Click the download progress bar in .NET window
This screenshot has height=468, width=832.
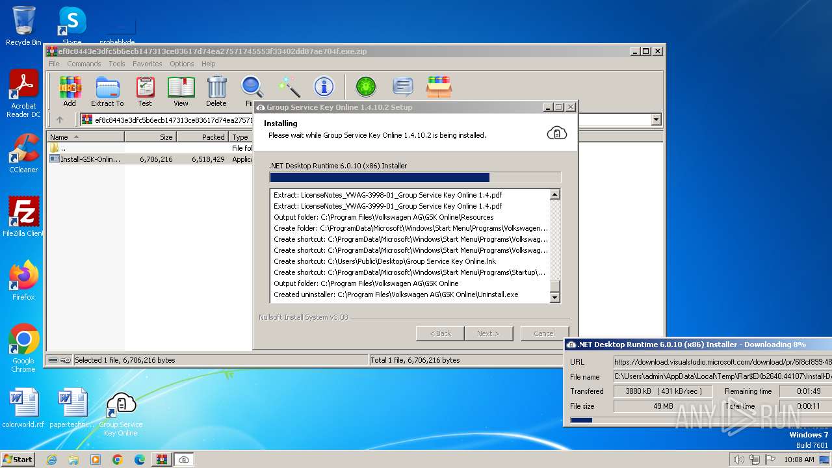point(701,421)
